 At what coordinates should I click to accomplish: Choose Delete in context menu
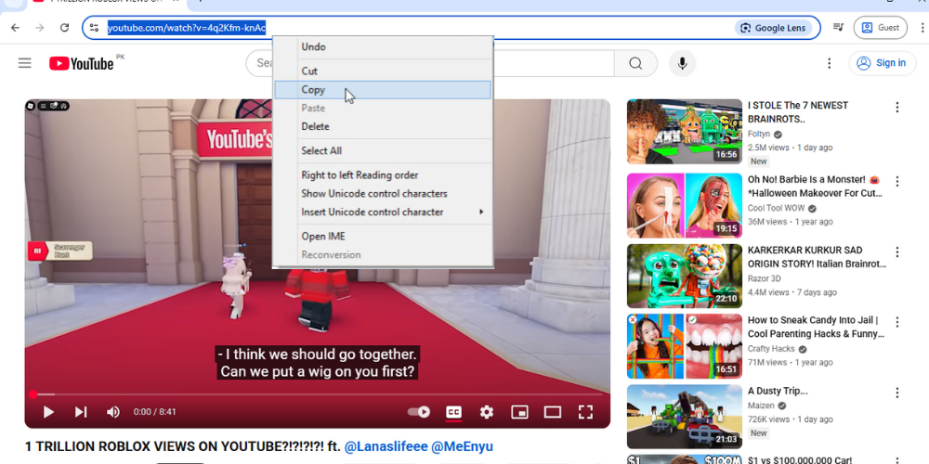coord(383,126)
